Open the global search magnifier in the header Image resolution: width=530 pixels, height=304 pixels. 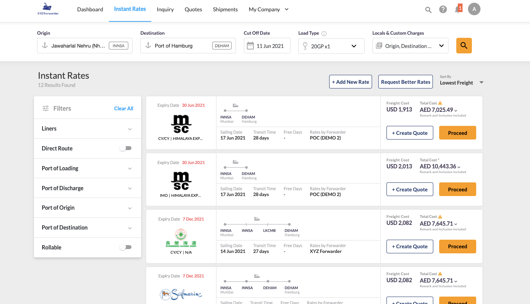pyautogui.click(x=428, y=9)
